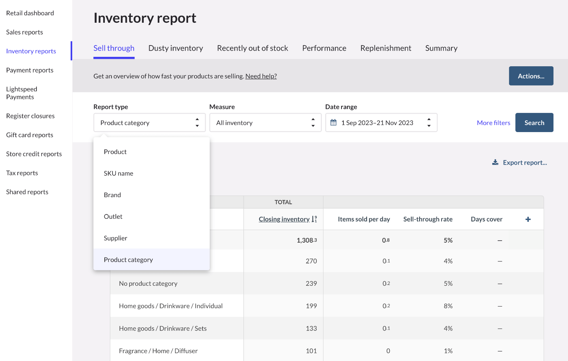
Task: Click the calendar icon in the date range field
Action: [334, 122]
